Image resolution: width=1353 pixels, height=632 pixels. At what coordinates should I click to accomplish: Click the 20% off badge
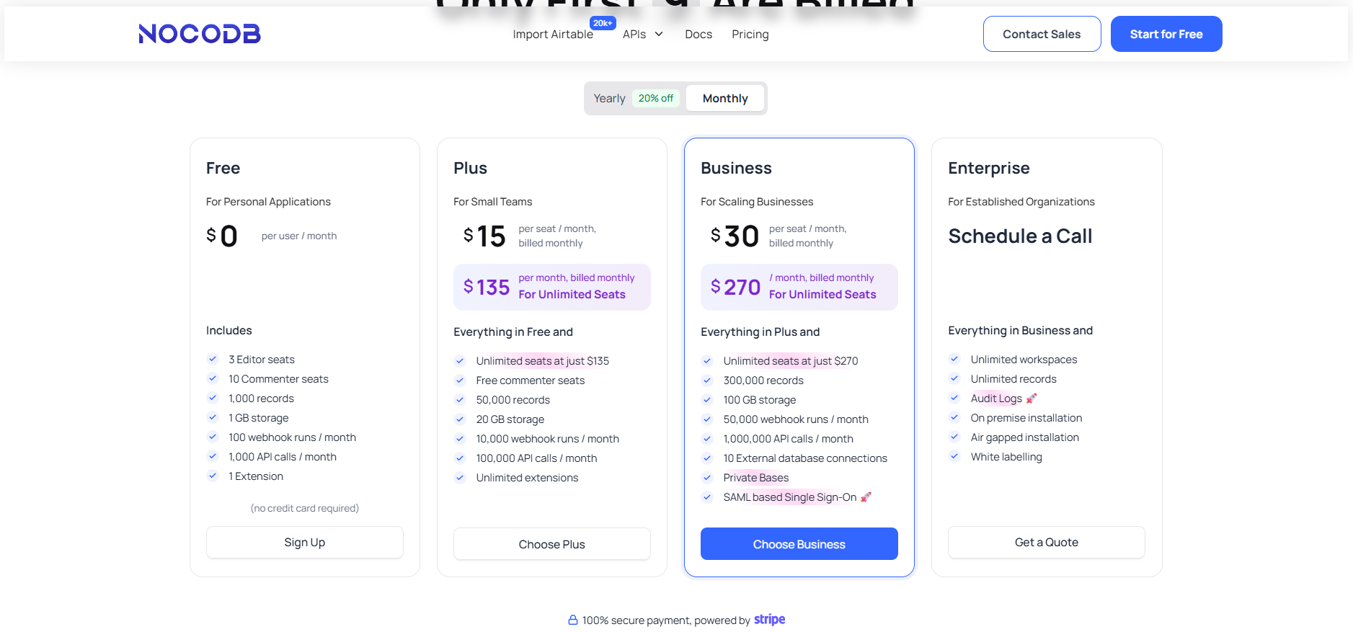point(656,99)
